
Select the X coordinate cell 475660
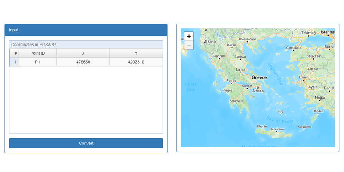(83, 62)
